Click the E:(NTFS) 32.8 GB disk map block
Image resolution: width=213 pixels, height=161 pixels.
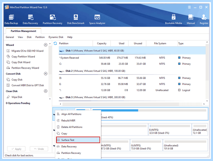[170, 129]
